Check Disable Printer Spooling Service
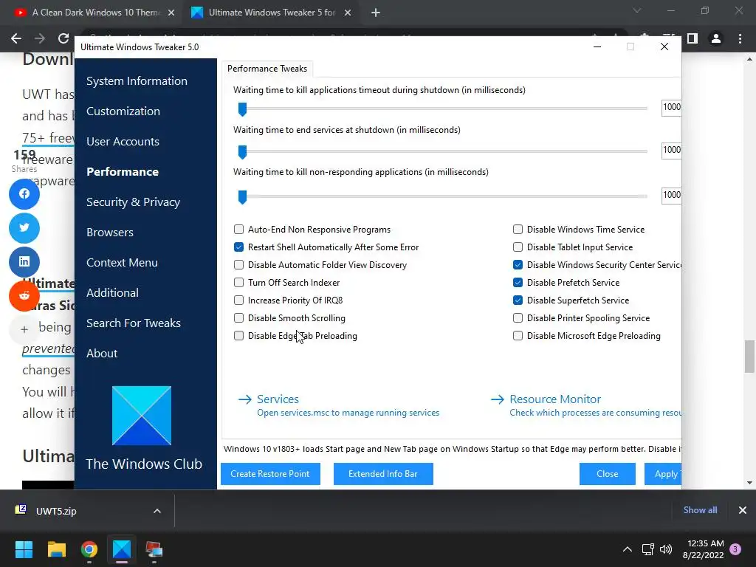Viewport: 756px width, 567px height. click(x=518, y=318)
